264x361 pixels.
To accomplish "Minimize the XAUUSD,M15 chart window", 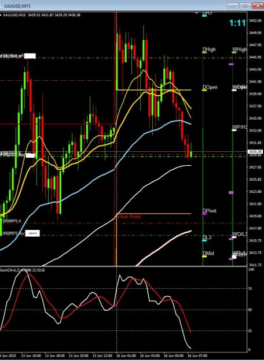I will click(233, 6).
